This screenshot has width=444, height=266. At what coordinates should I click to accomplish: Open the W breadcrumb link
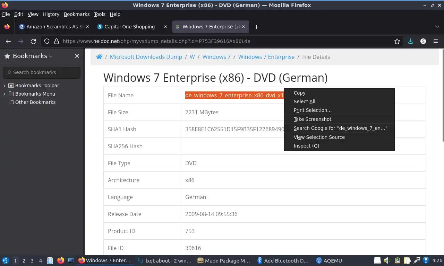pyautogui.click(x=192, y=57)
